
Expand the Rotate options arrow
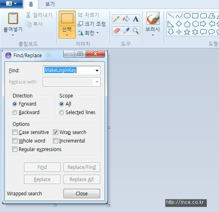pos(98,33)
